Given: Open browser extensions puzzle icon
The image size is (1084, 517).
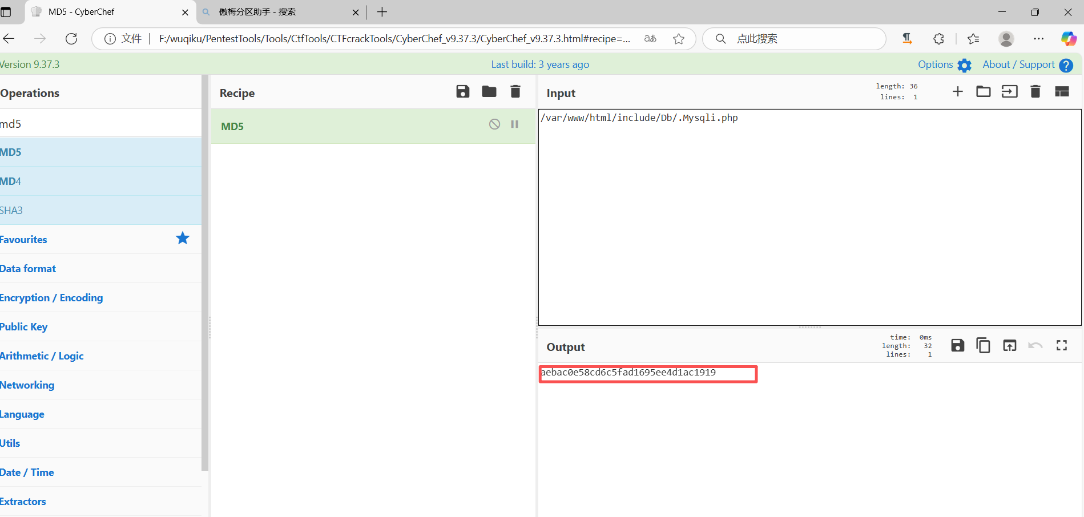Looking at the screenshot, I should (938, 38).
